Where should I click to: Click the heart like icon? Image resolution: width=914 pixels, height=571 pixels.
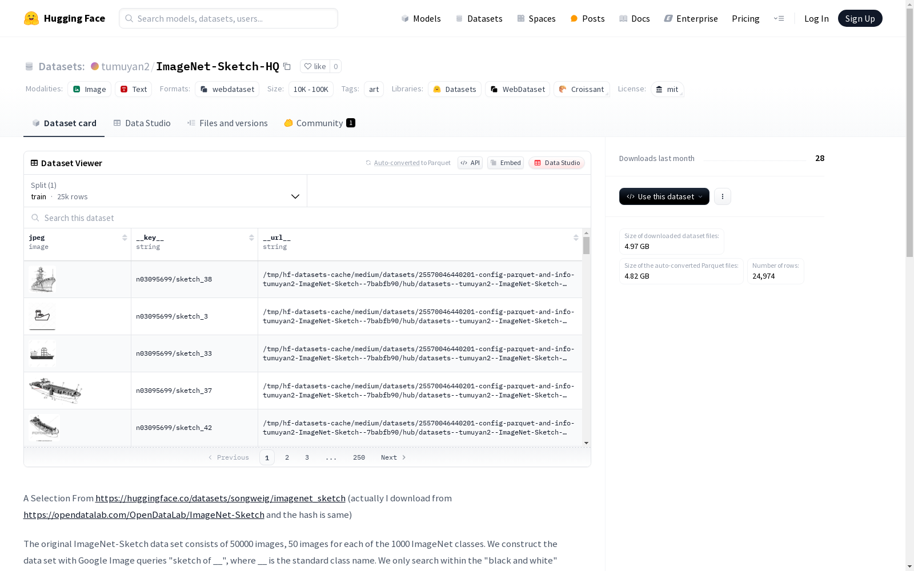308,66
